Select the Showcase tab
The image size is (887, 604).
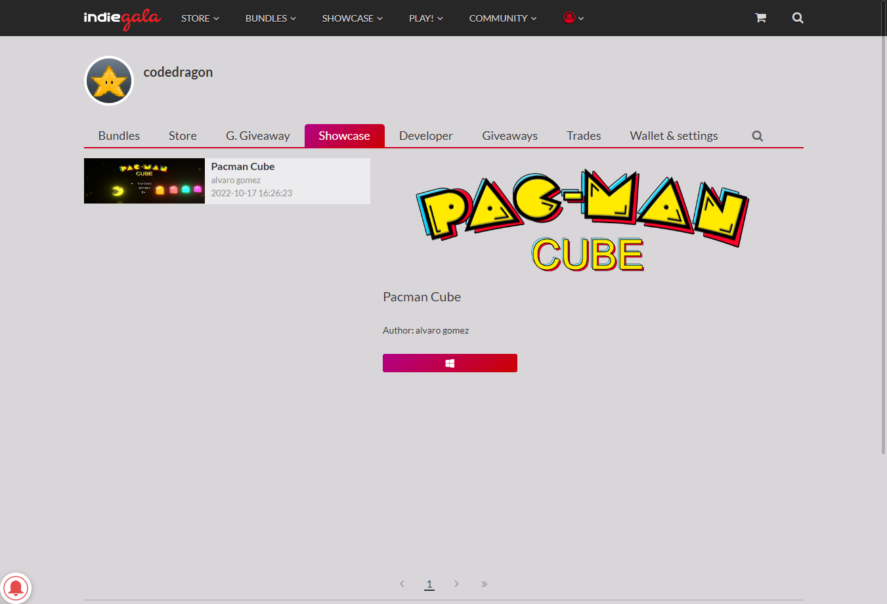(x=345, y=136)
